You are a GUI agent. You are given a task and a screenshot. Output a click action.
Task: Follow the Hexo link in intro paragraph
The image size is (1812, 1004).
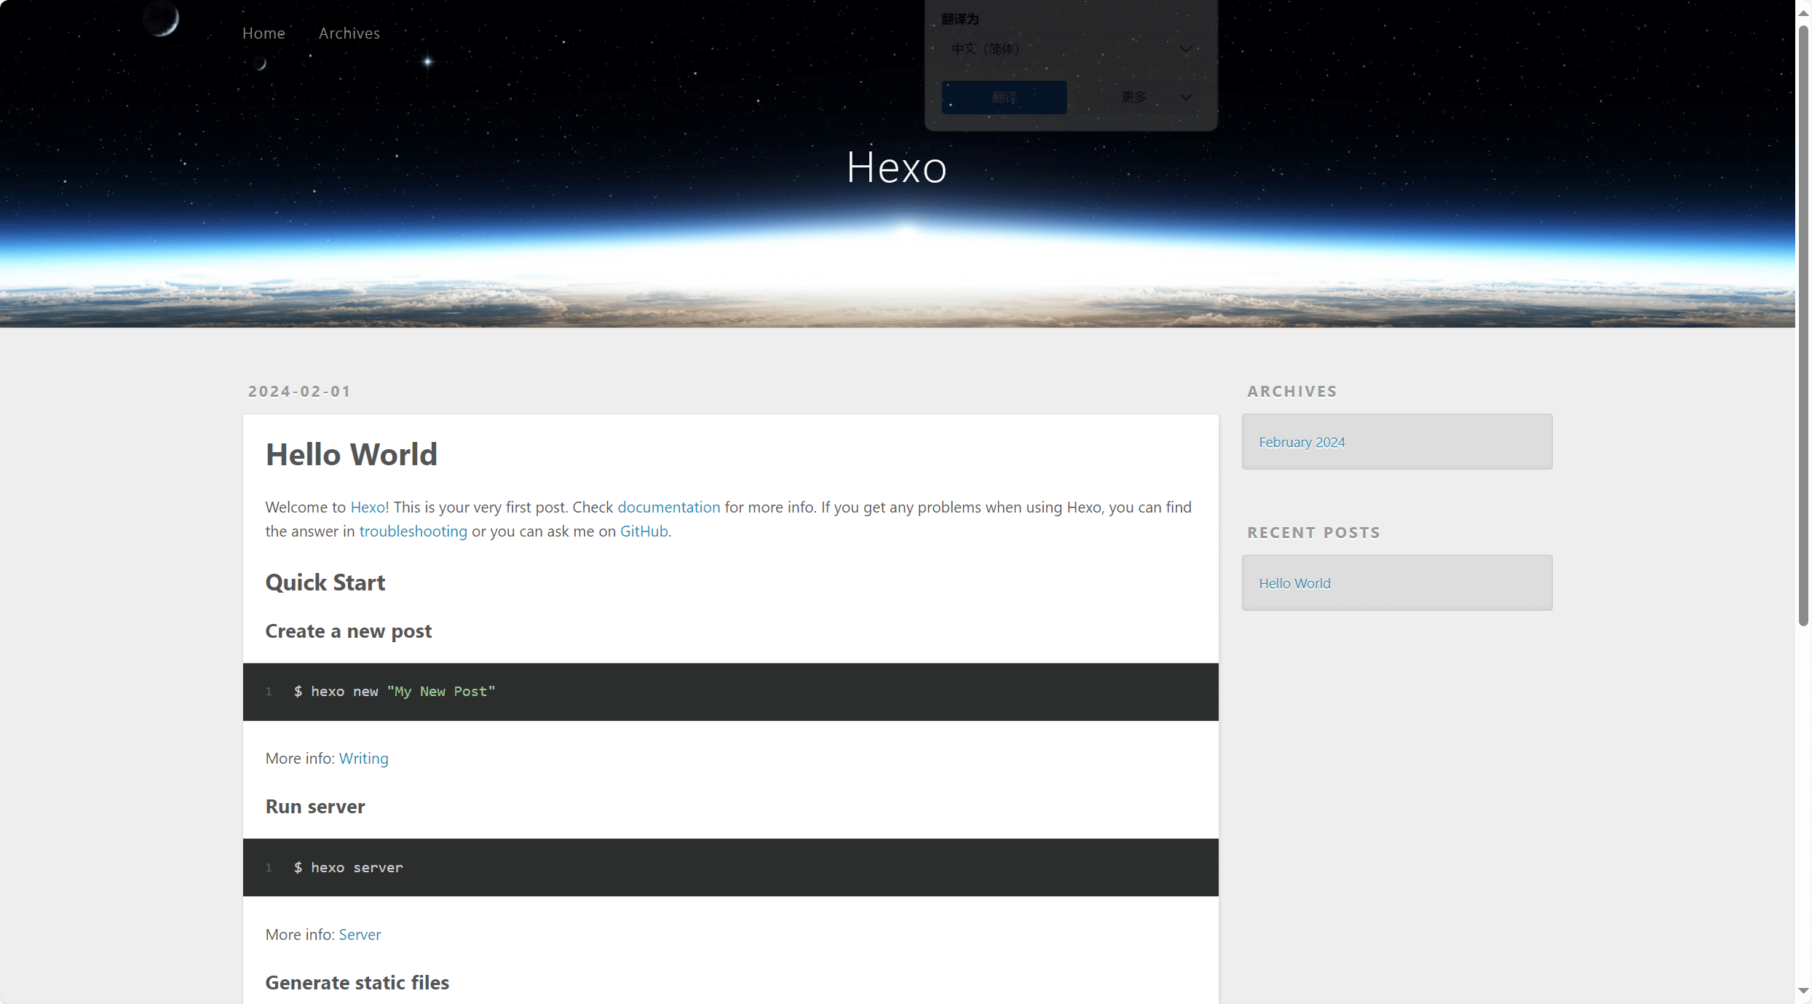(x=368, y=507)
